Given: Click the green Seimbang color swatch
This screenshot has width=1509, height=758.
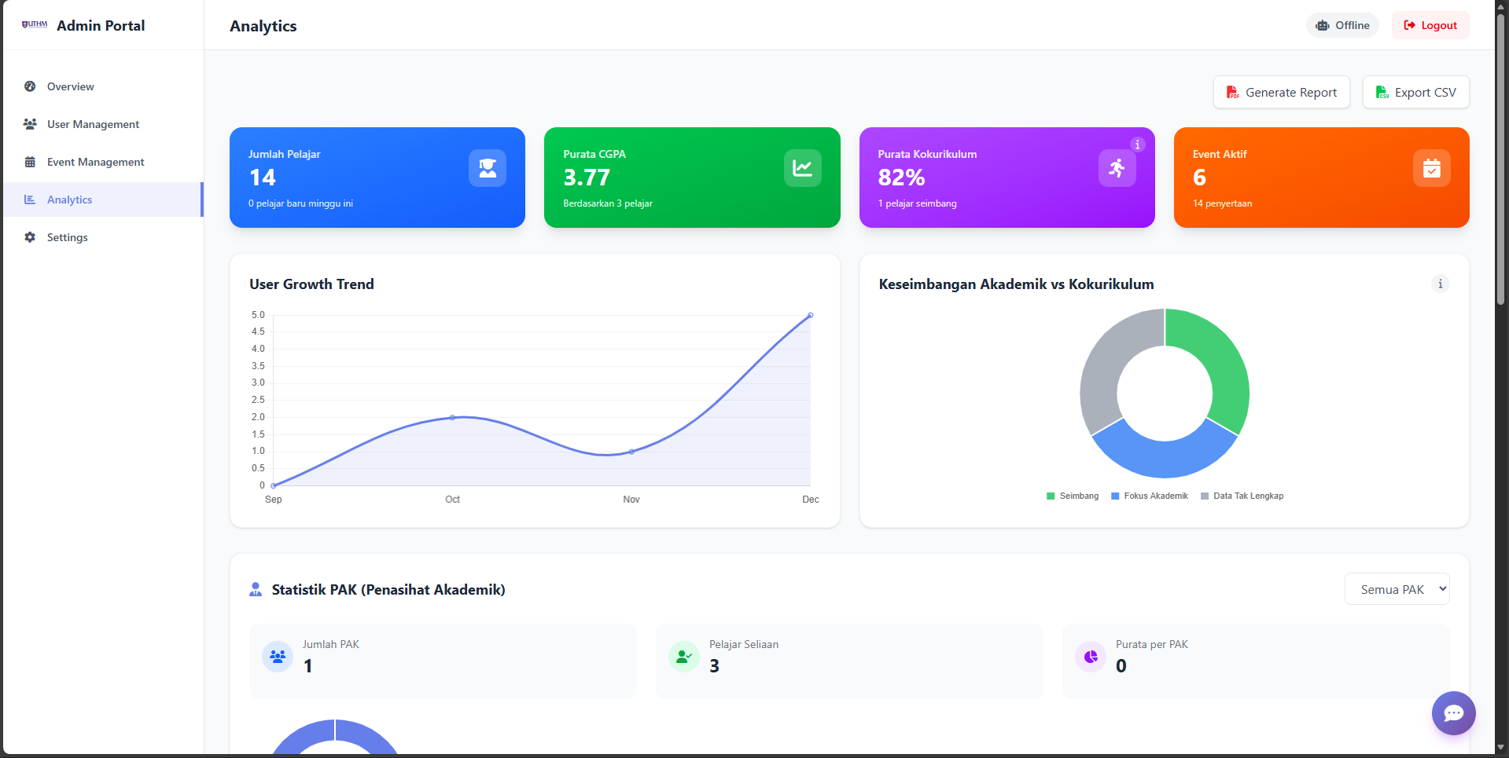Looking at the screenshot, I should [1049, 496].
